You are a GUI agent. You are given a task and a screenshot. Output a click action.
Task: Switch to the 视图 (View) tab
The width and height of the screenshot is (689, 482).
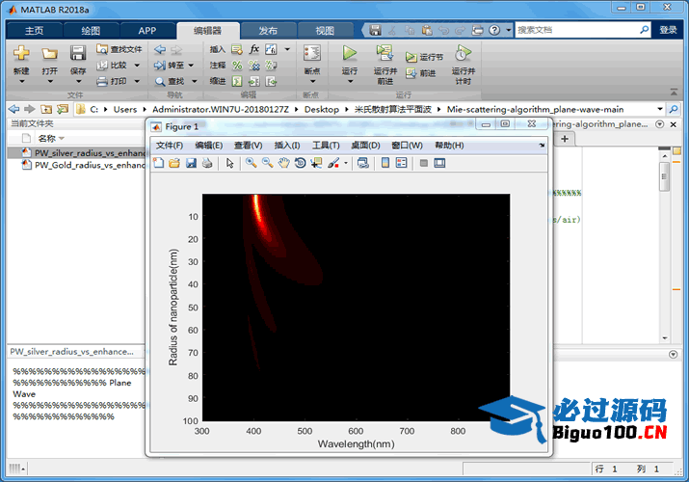(x=325, y=30)
